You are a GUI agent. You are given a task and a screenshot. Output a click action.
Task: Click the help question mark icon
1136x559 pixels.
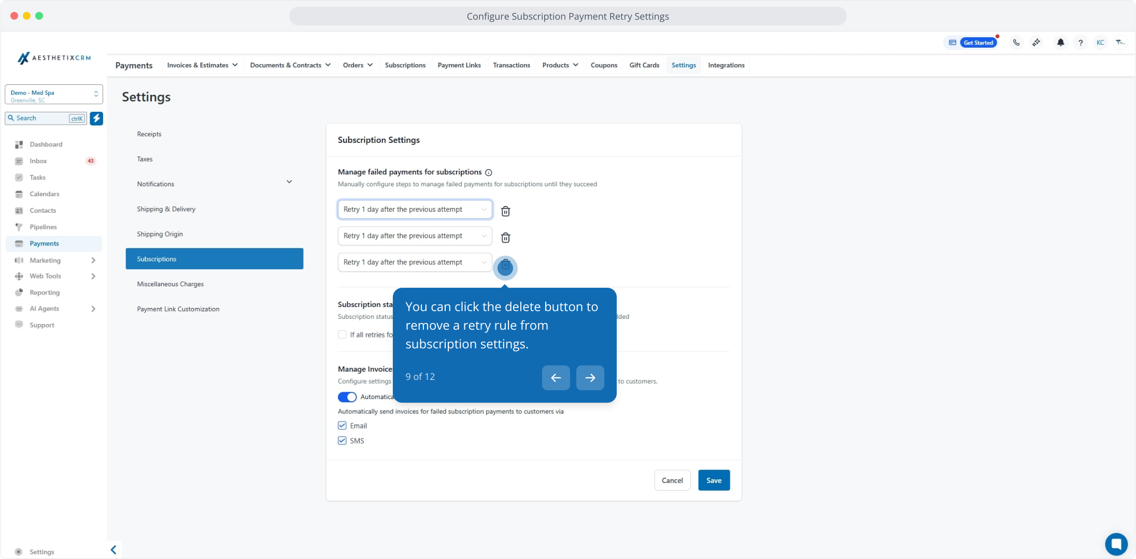point(1081,42)
